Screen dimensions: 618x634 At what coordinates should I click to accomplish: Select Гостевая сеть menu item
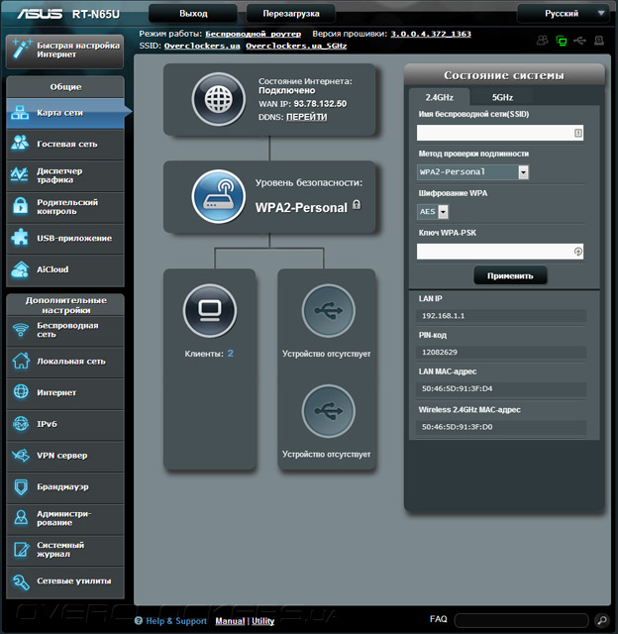click(65, 144)
